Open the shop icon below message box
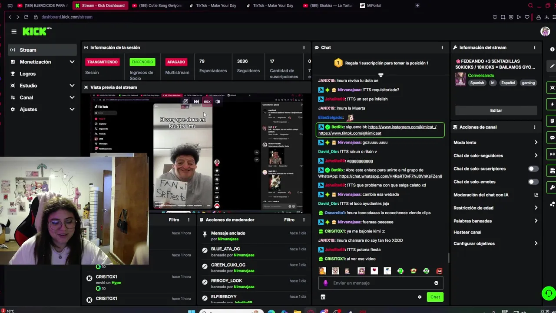 323,297
